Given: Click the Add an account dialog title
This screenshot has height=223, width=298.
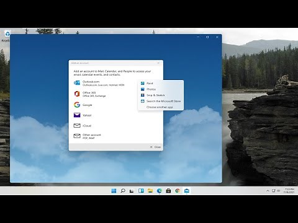Looking at the screenshot, I should pyautogui.click(x=80, y=63).
